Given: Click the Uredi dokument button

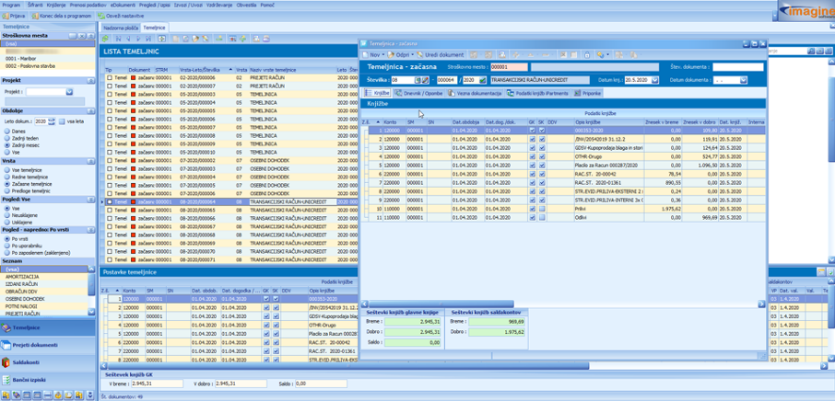Looking at the screenshot, I should 441,54.
